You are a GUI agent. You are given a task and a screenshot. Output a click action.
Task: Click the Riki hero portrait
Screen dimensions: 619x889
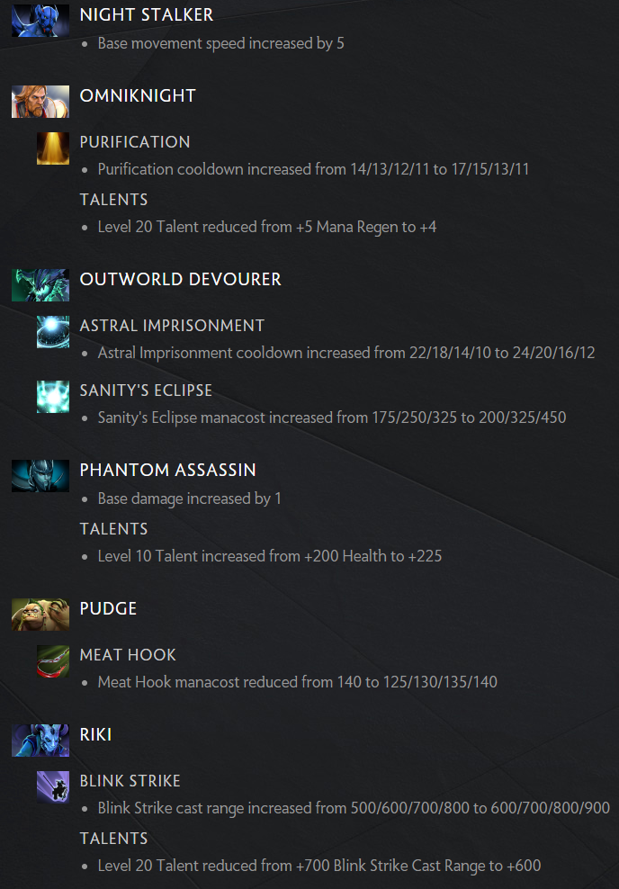40,741
